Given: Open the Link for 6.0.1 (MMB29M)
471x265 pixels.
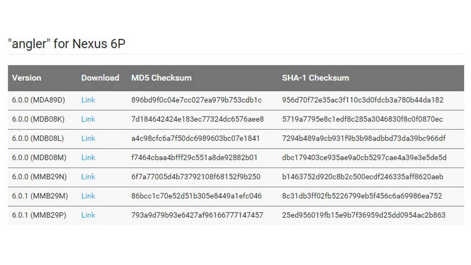Looking at the screenshot, I should pos(88,196).
